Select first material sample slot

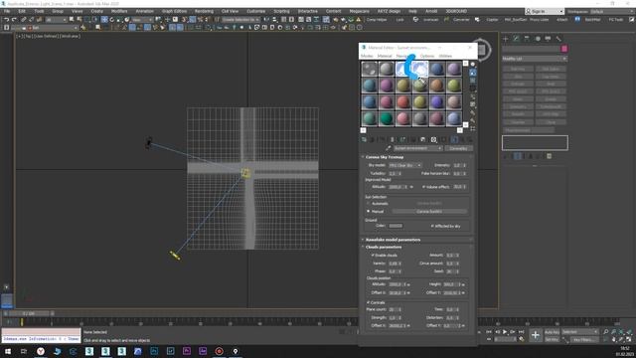click(x=369, y=69)
